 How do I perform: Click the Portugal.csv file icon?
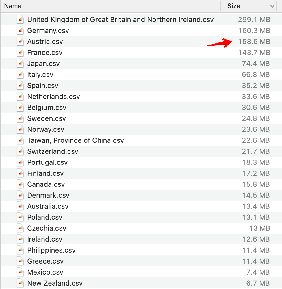[20, 162]
